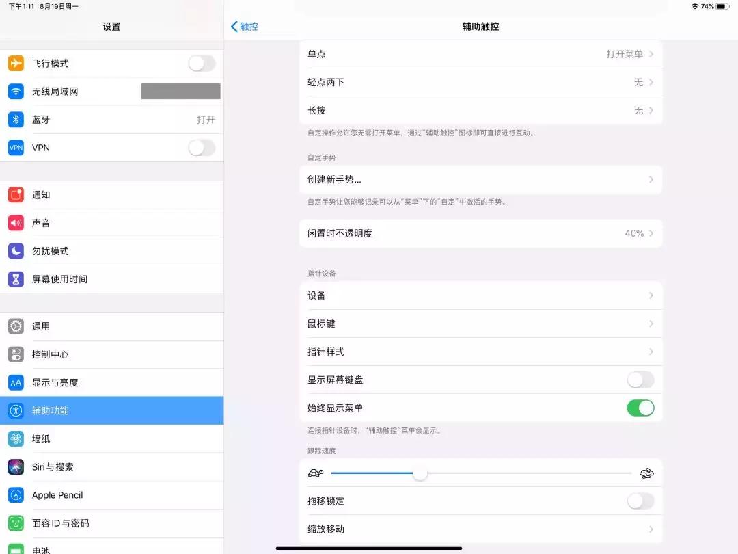
Task: Toggle the 拖移锁定 switch off
Action: (x=640, y=501)
